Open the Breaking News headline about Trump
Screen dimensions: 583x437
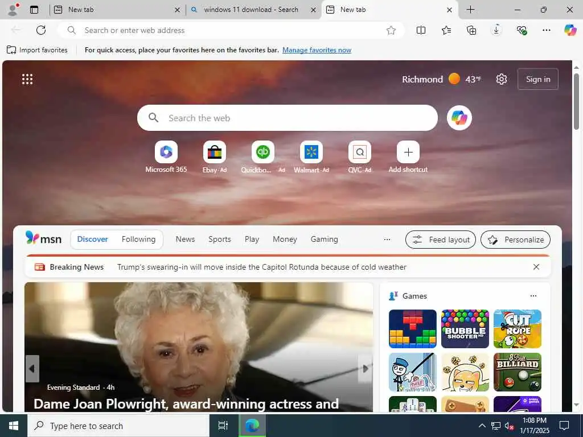tap(262, 267)
